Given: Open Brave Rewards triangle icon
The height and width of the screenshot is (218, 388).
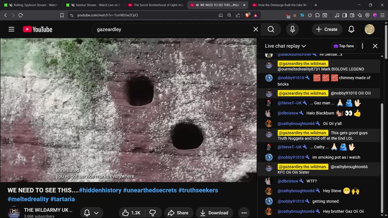Looking at the screenshot, I should click(256, 15).
